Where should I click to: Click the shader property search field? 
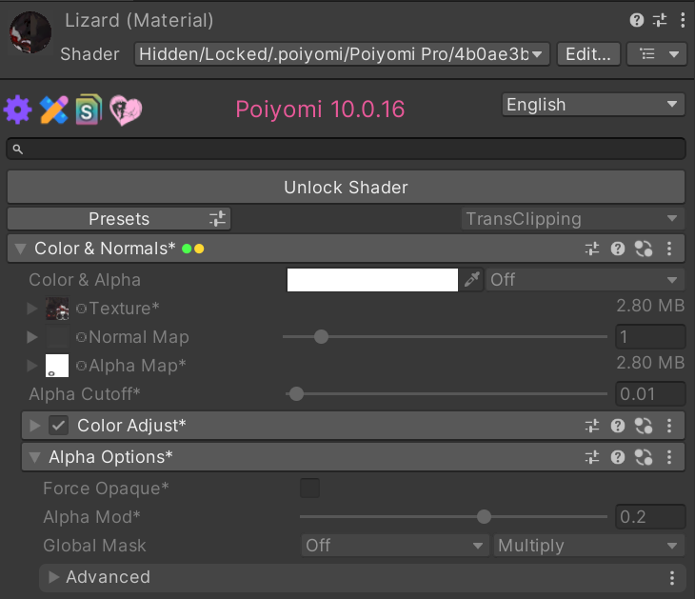click(346, 149)
